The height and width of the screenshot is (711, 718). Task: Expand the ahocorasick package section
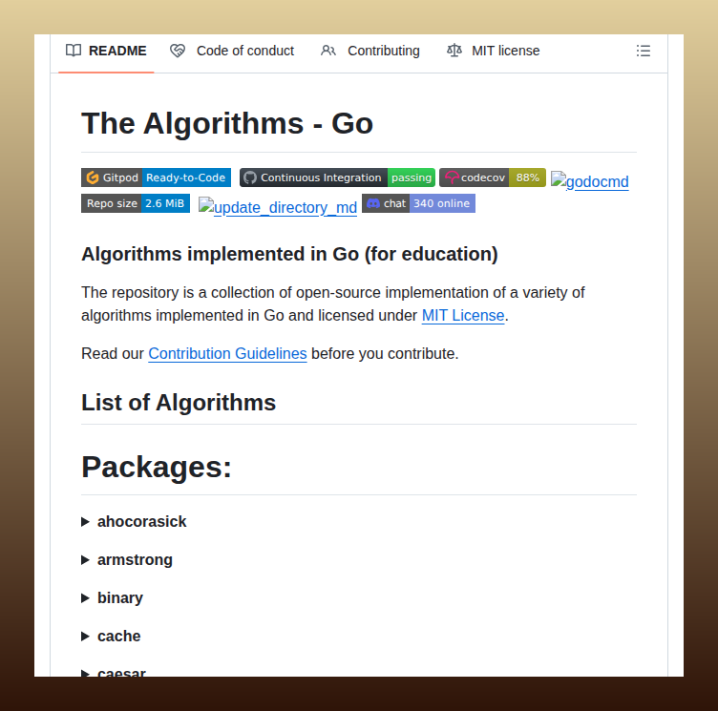(135, 521)
